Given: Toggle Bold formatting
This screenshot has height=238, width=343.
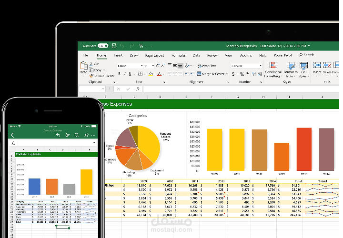Looking at the screenshot, I should [119, 74].
